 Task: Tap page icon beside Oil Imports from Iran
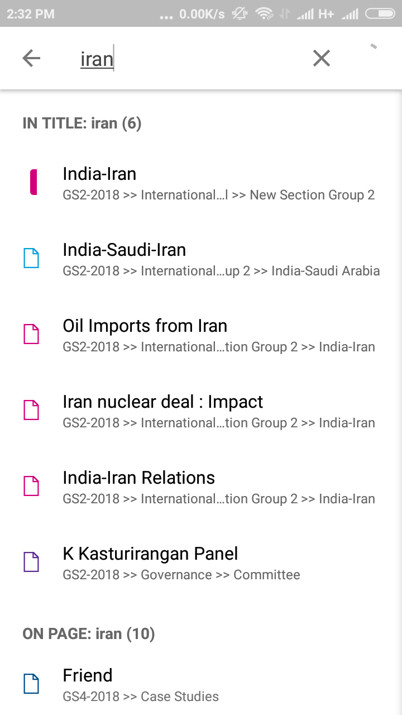click(x=31, y=335)
